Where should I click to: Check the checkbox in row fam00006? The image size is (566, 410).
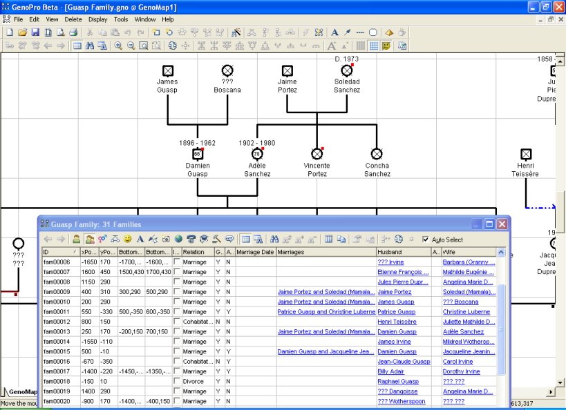pyautogui.click(x=176, y=262)
